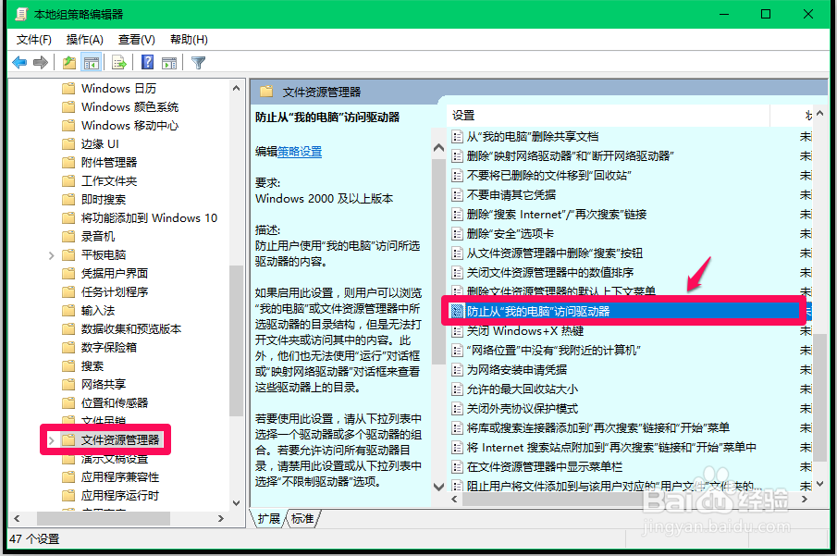Select the Windows 移动中心 tree item
The image size is (837, 556).
(x=129, y=125)
